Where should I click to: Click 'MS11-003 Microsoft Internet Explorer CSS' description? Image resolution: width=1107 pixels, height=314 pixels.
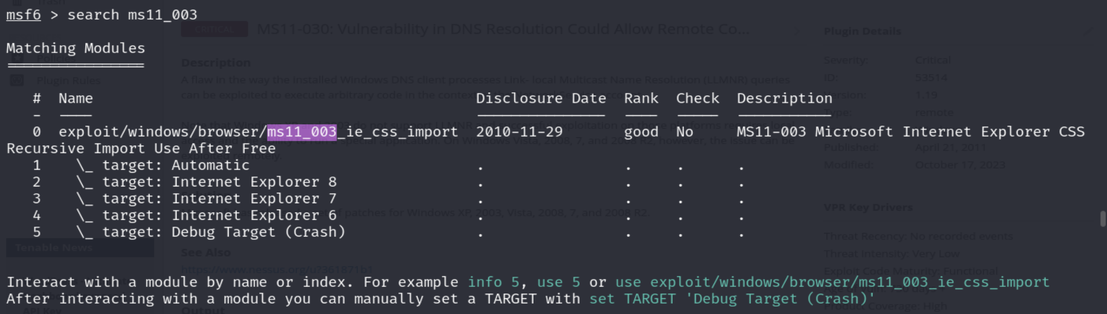(x=910, y=132)
